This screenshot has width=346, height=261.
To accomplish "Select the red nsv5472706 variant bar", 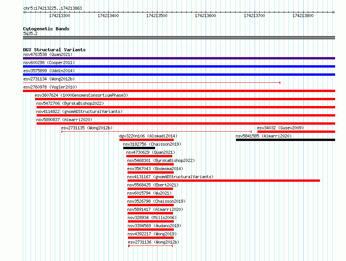I will [186, 107].
